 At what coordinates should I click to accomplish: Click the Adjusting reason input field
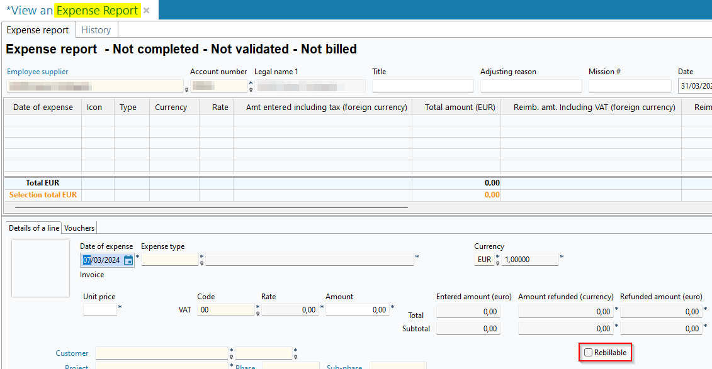coord(531,86)
